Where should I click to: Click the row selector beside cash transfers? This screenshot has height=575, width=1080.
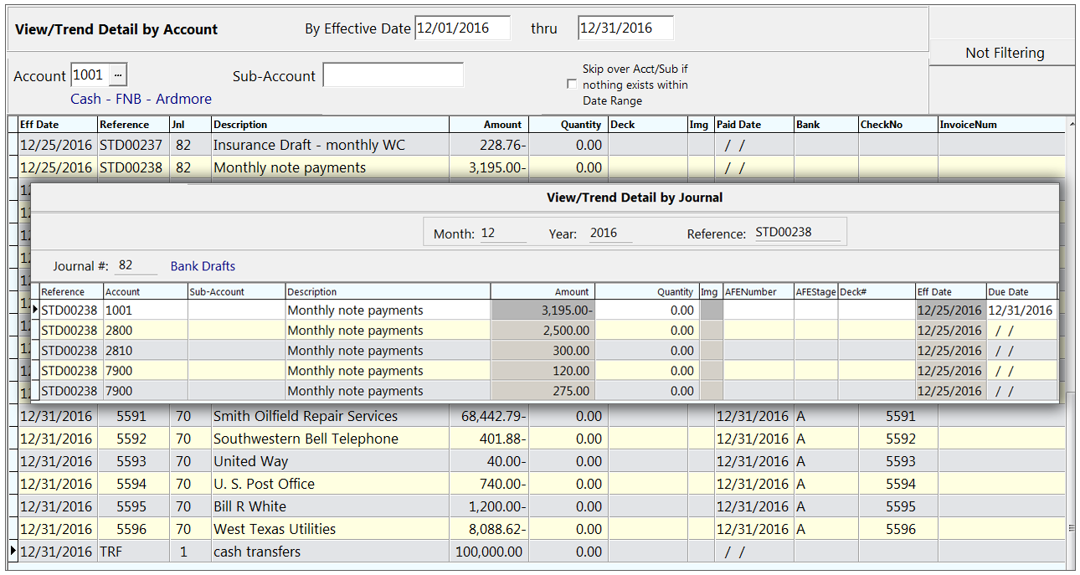(x=12, y=551)
